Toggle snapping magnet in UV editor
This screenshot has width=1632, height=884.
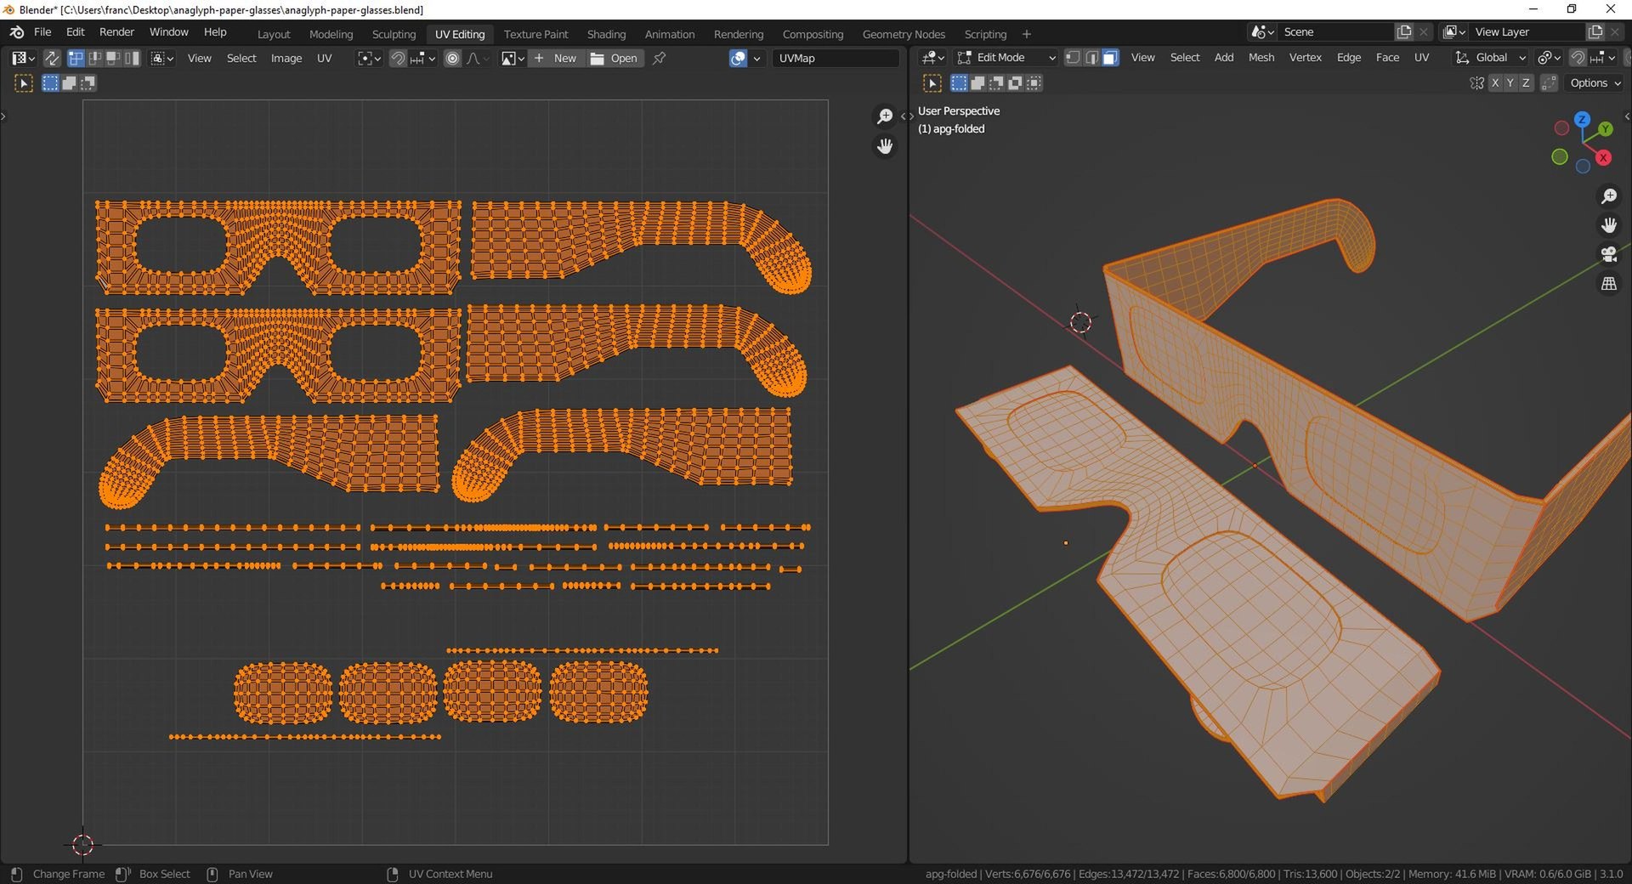pyautogui.click(x=397, y=58)
